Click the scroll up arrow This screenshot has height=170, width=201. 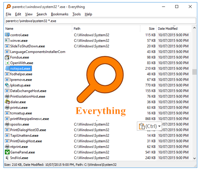tap(194, 28)
